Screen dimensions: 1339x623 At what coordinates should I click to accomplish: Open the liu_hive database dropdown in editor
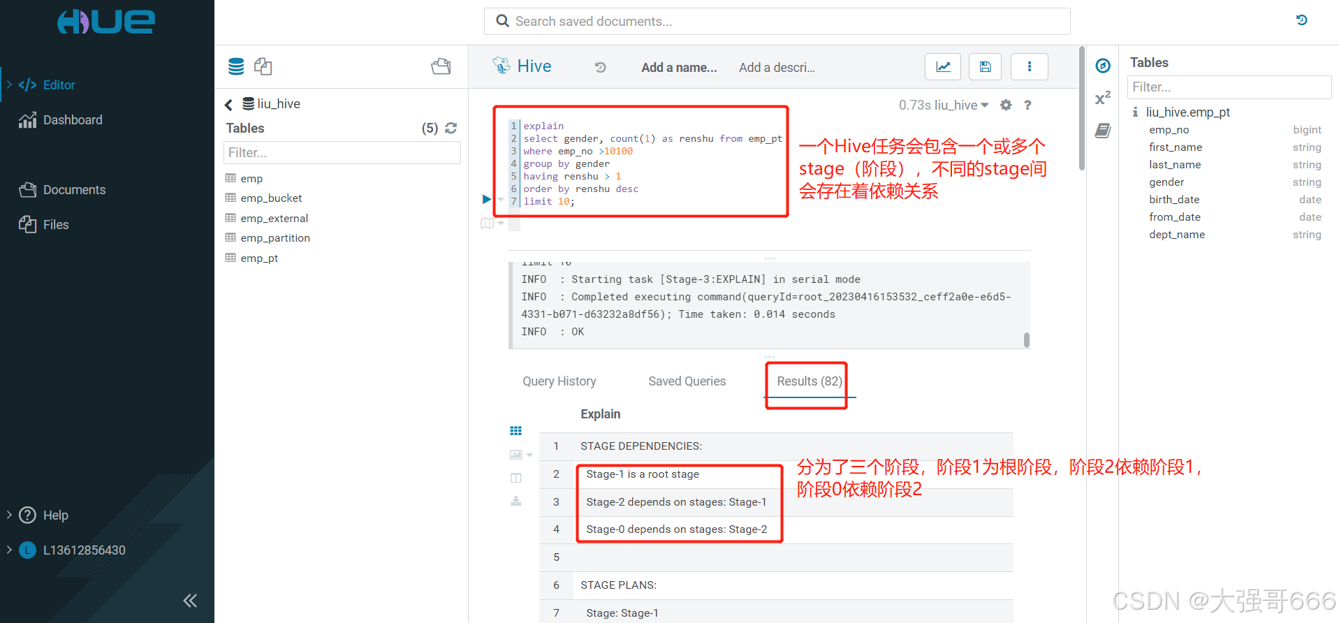pos(961,105)
